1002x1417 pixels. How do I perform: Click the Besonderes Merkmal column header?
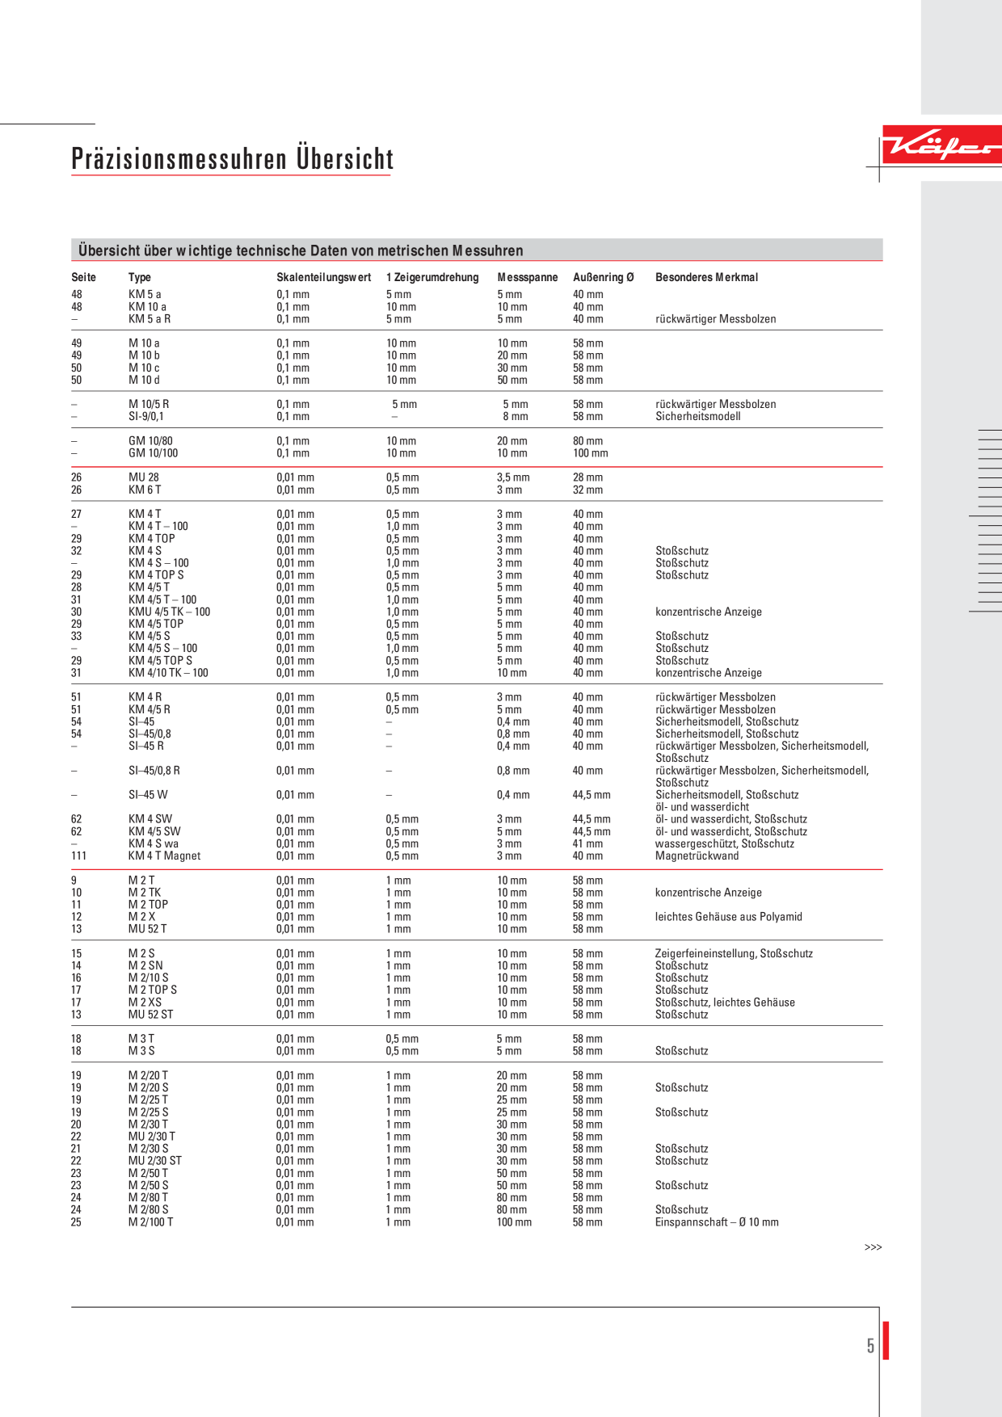click(x=706, y=277)
